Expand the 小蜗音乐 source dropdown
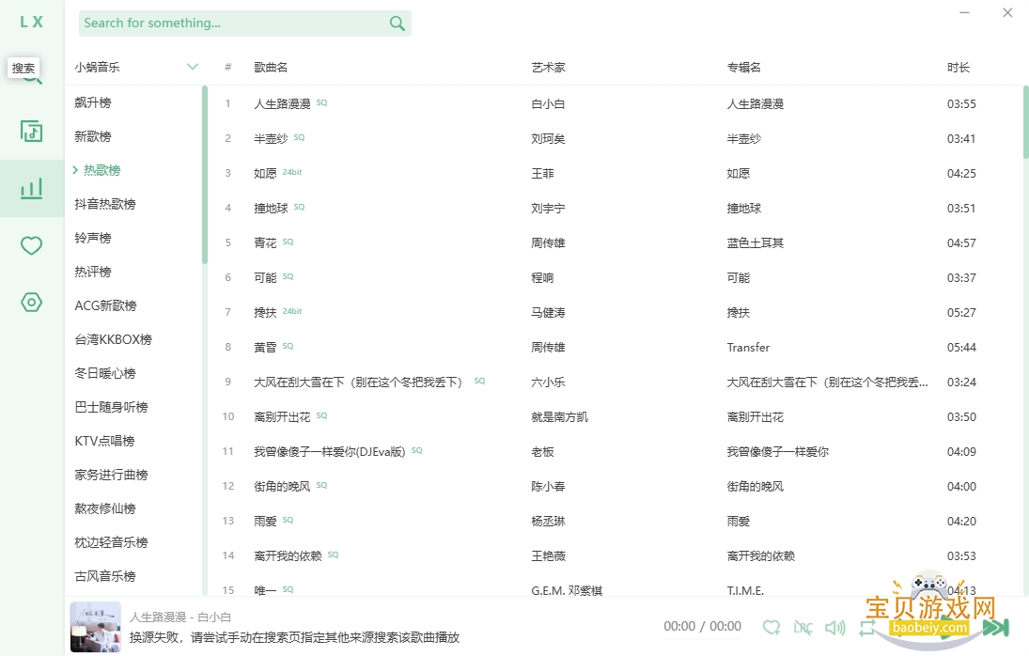Viewport: 1029px width, 656px height. 193,66
